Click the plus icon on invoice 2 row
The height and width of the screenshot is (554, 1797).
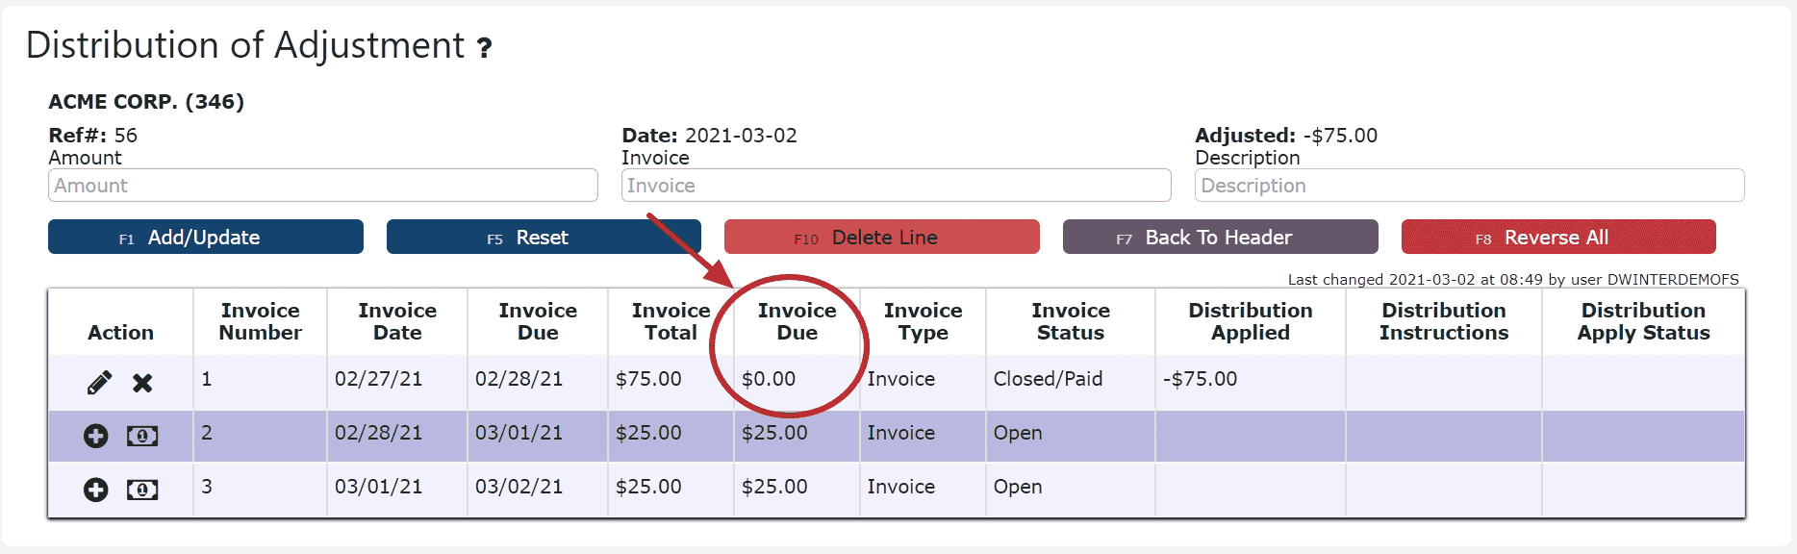click(96, 436)
